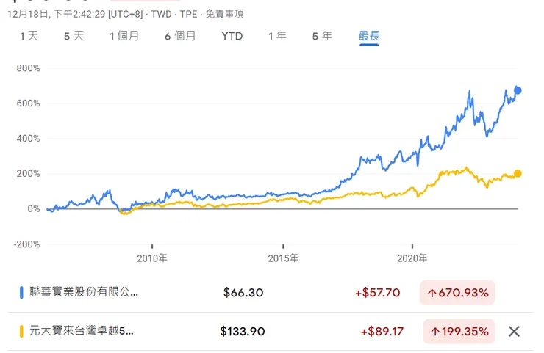544x353 pixels.
Task: Open the 聯華實業股份有限公司 stock row
Action: pos(82,292)
